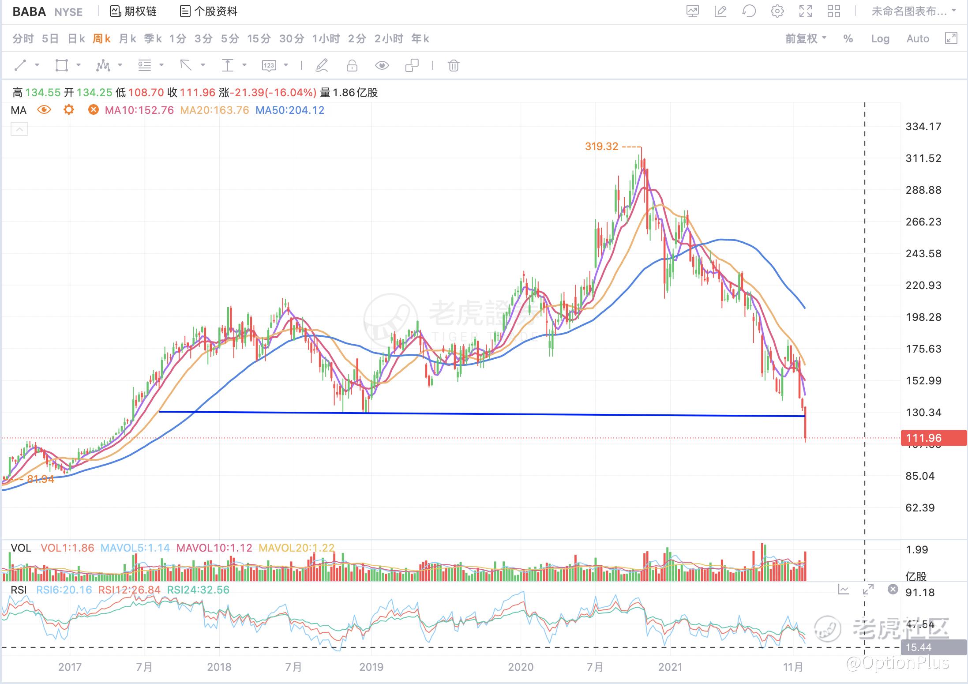The image size is (968, 684).
Task: Select the 15分 interval
Action: [x=259, y=39]
